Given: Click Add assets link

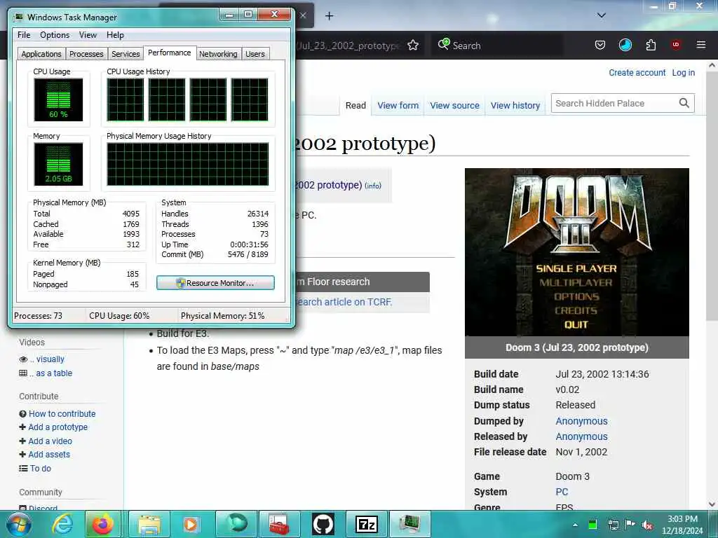Looking at the screenshot, I should tap(49, 454).
